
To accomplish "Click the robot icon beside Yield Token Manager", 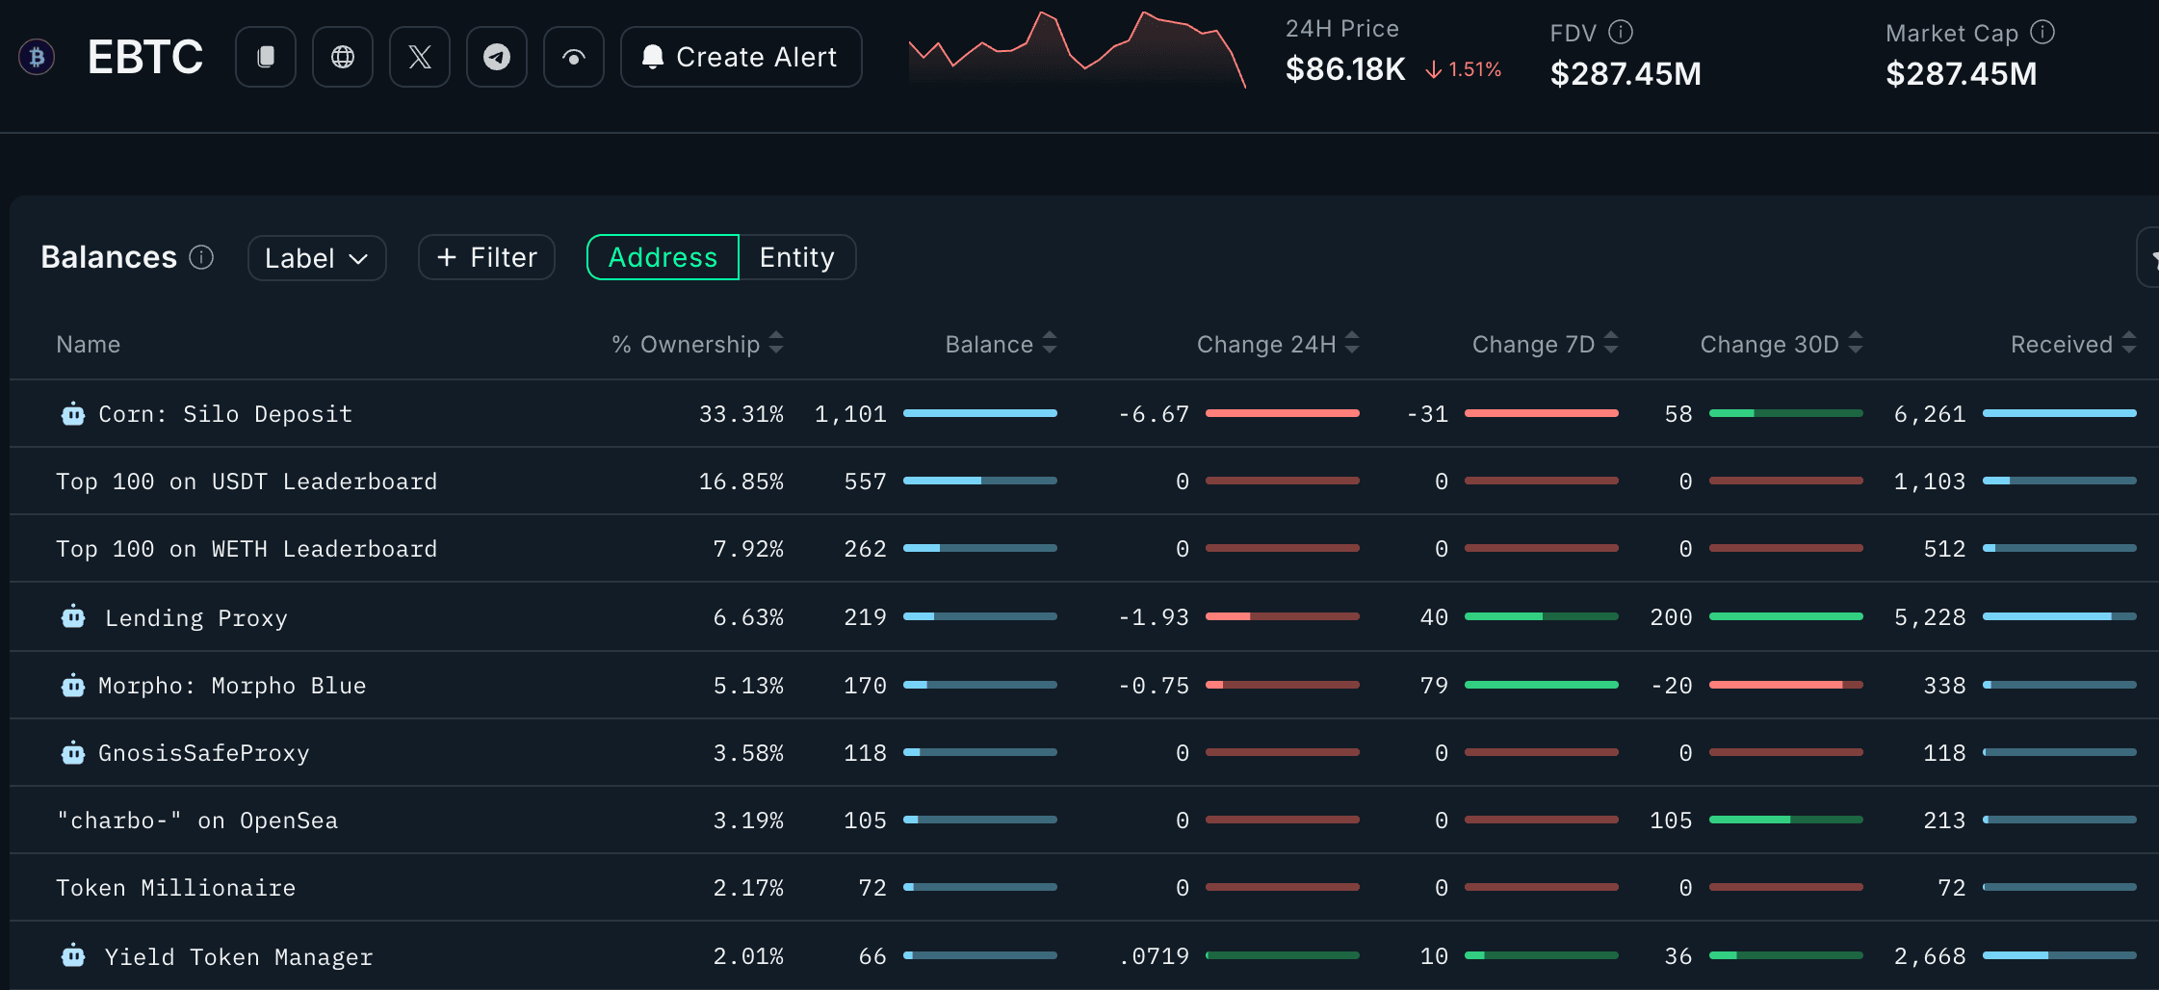I will click(72, 955).
